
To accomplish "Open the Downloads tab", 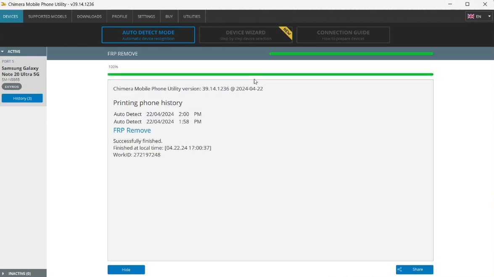I will click(89, 16).
